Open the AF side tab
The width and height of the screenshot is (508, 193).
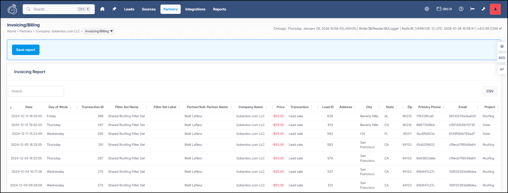(502, 69)
